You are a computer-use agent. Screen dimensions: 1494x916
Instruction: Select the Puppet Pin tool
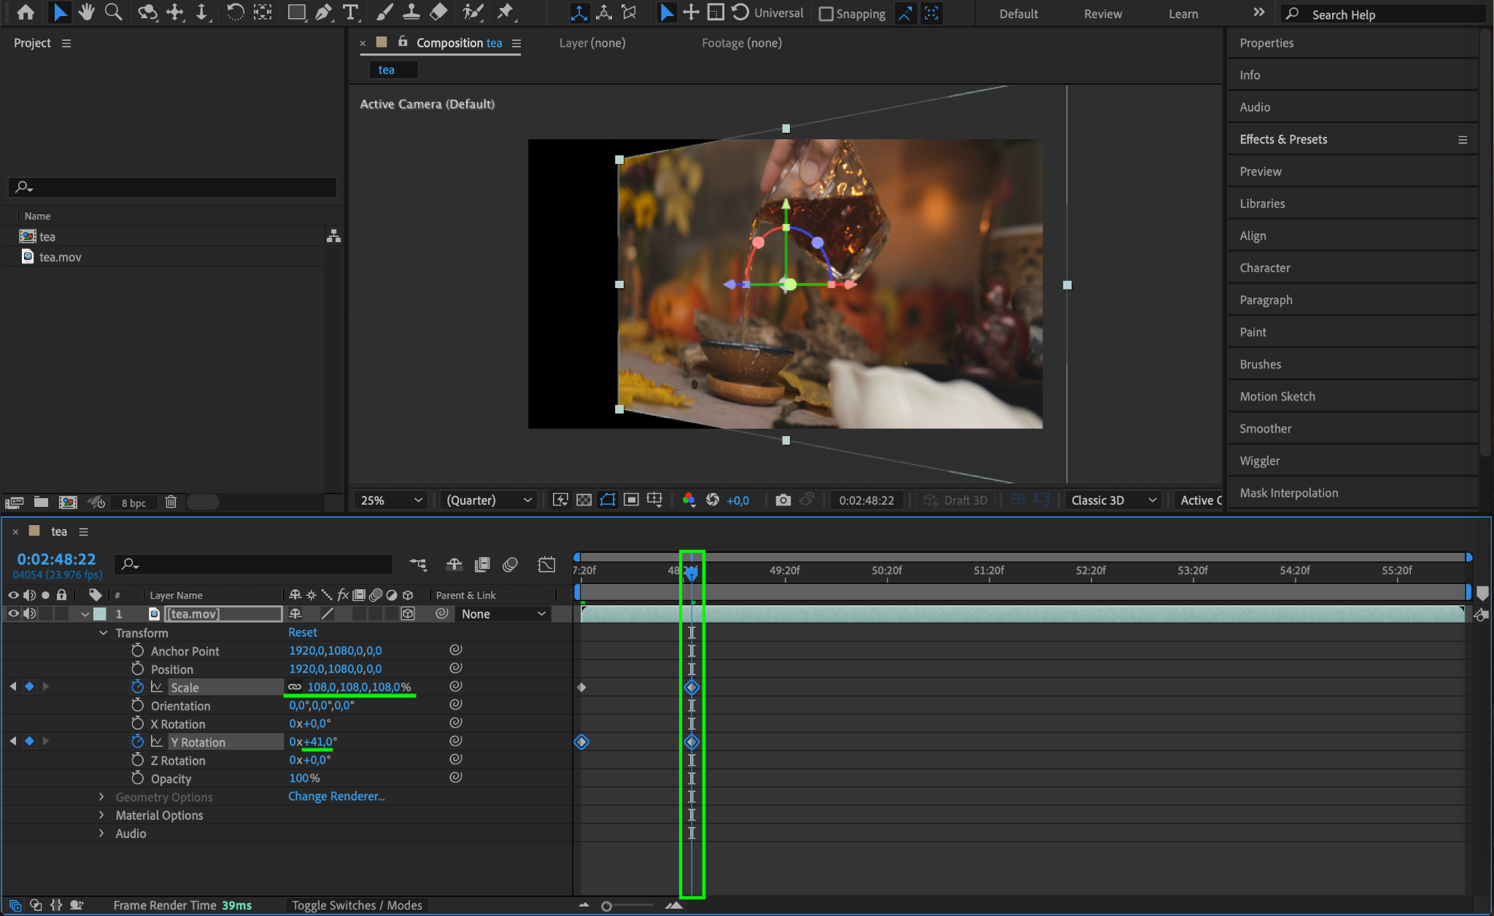[505, 12]
